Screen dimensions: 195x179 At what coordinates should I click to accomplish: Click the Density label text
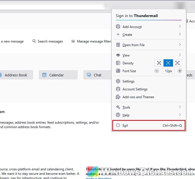pyautogui.click(x=128, y=63)
